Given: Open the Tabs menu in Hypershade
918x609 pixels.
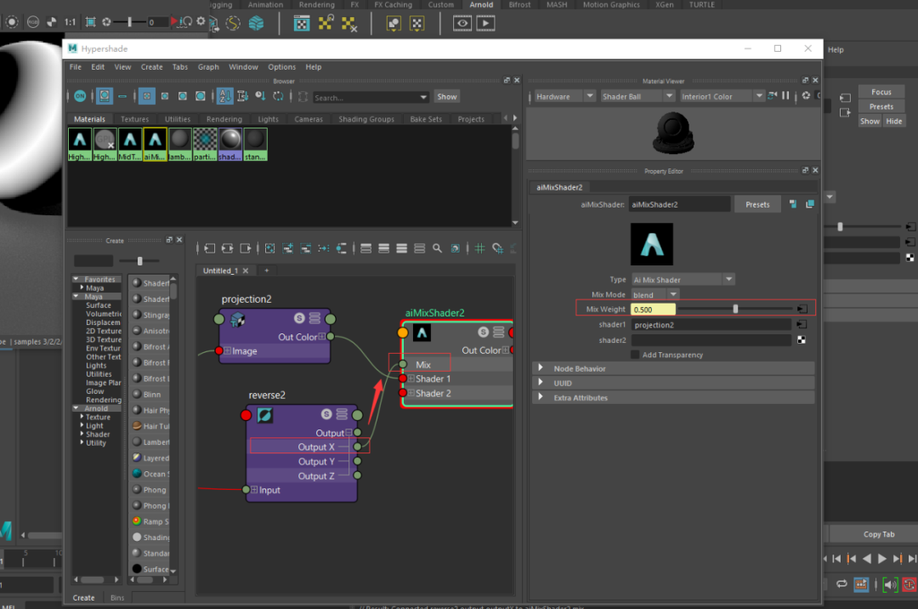Looking at the screenshot, I should (x=180, y=66).
